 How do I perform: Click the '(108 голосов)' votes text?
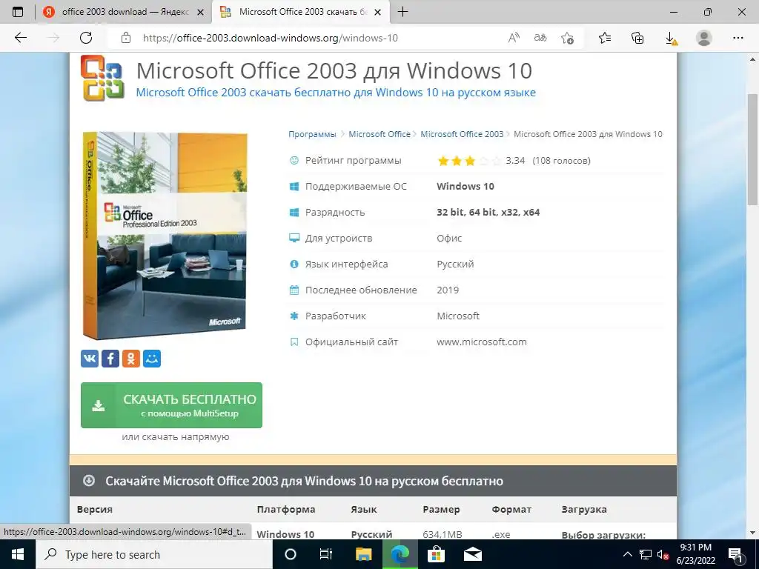tap(562, 161)
